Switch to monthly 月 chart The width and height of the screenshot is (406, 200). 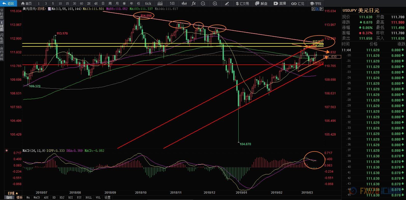117,3
